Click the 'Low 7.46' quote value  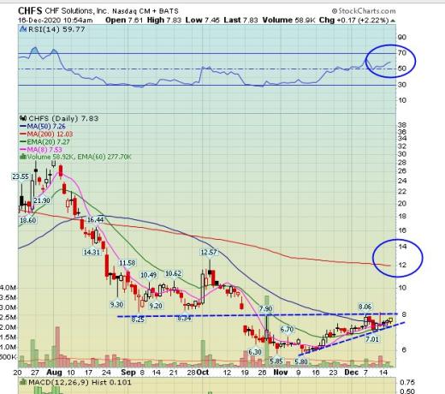point(203,21)
